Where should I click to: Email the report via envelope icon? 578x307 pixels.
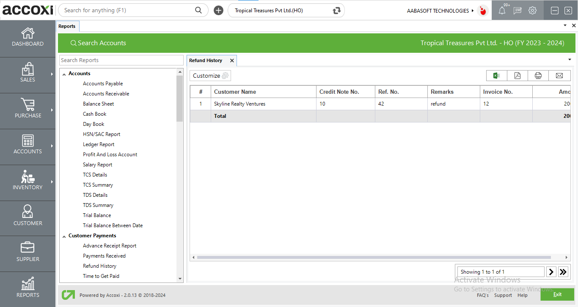point(559,76)
